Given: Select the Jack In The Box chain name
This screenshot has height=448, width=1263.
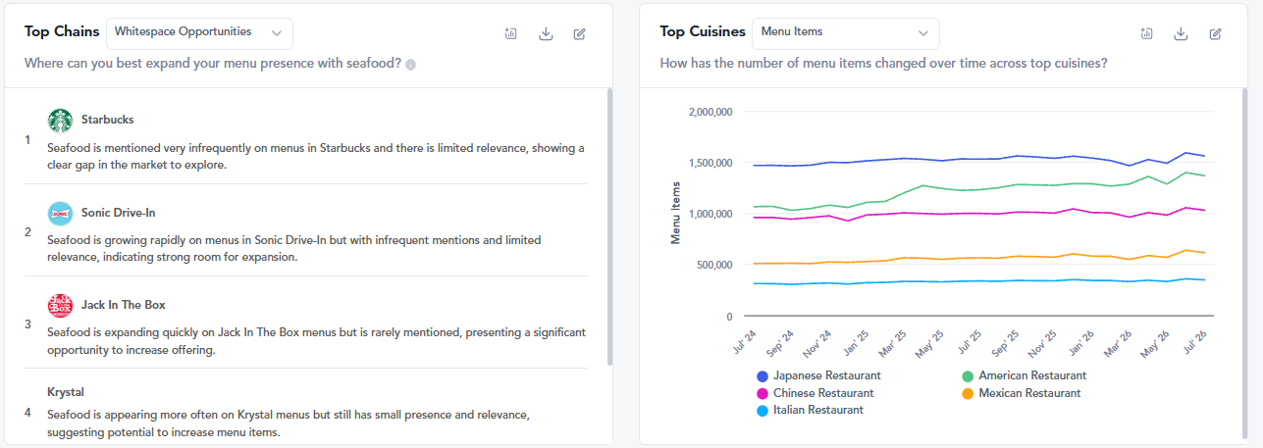Looking at the screenshot, I should coord(124,305).
